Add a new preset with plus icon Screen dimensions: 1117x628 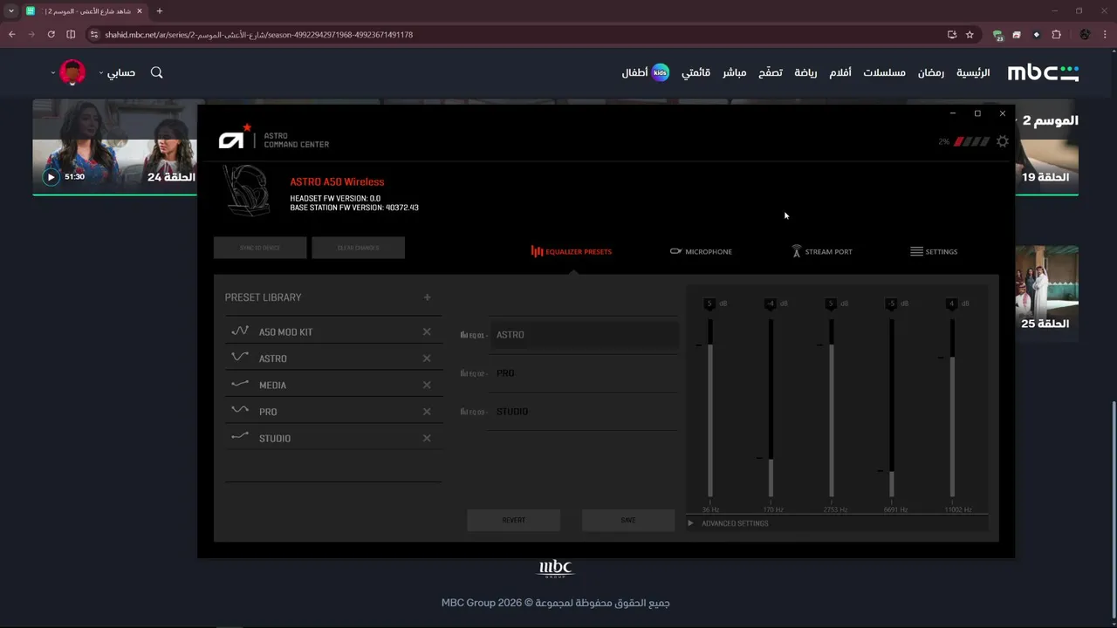[x=427, y=297]
